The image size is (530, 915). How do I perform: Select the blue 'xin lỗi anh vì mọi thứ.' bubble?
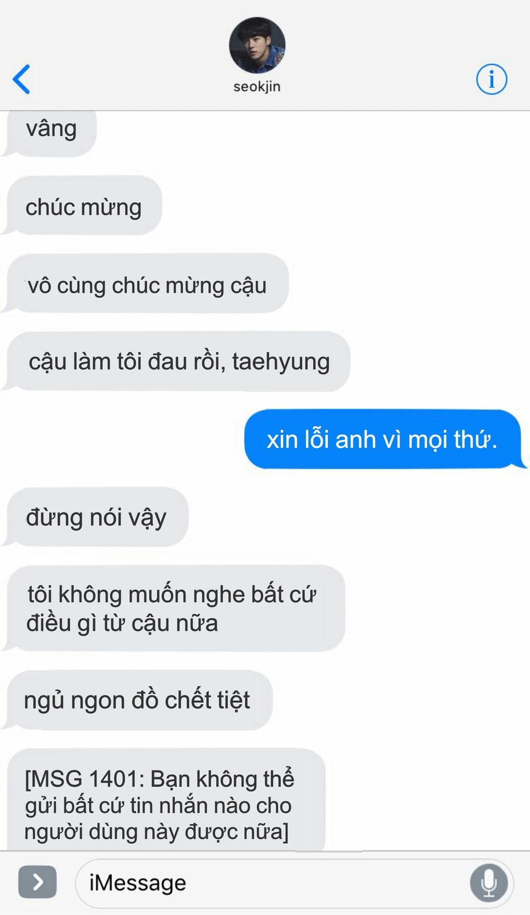(385, 439)
